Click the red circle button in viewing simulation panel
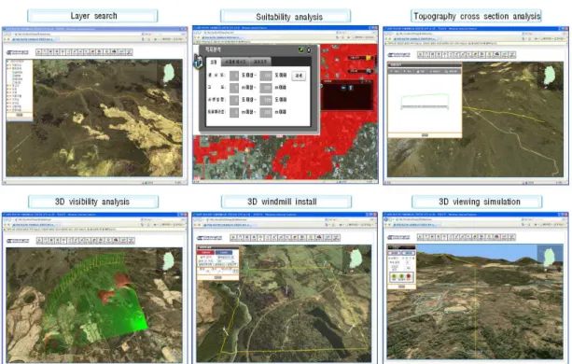Image resolution: width=572 pixels, height=364 pixels. click(409, 276)
